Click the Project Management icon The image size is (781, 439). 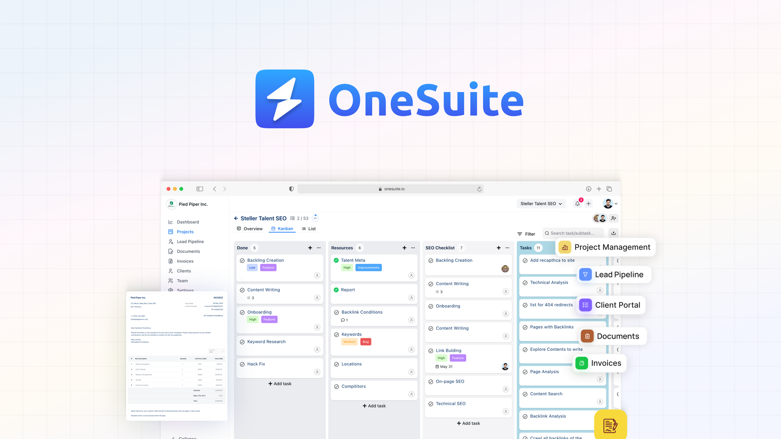(x=566, y=247)
